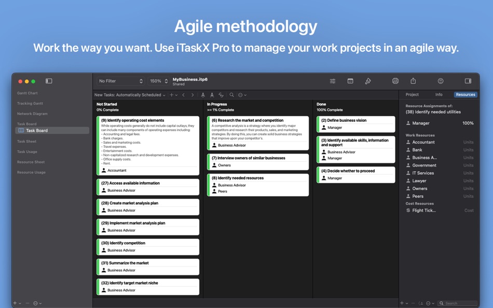The width and height of the screenshot is (493, 308).
Task: Switch to the Info inspector tab
Action: coord(439,94)
